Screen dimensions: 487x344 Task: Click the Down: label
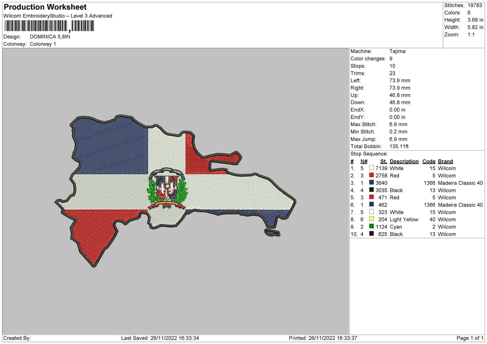(358, 102)
